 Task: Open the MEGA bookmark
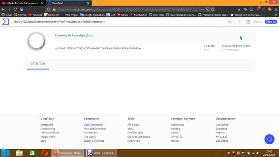pyautogui.click(x=122, y=15)
